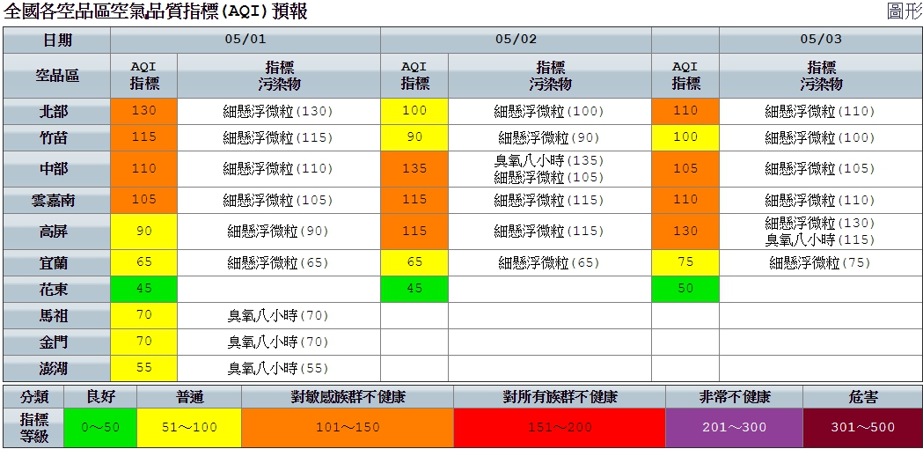The image size is (923, 449).
Task: Click the 良好 legend category
Action: click(100, 397)
